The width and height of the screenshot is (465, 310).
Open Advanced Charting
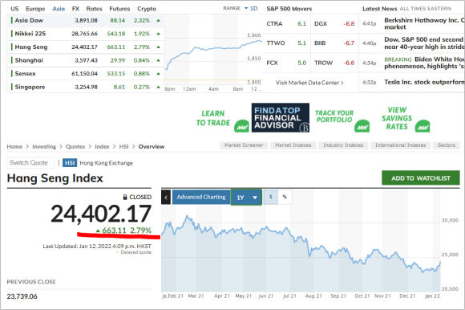point(201,197)
